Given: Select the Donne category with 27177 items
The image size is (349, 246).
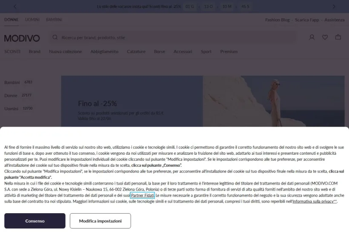Looking at the screenshot, I should pyautogui.click(x=18, y=96).
